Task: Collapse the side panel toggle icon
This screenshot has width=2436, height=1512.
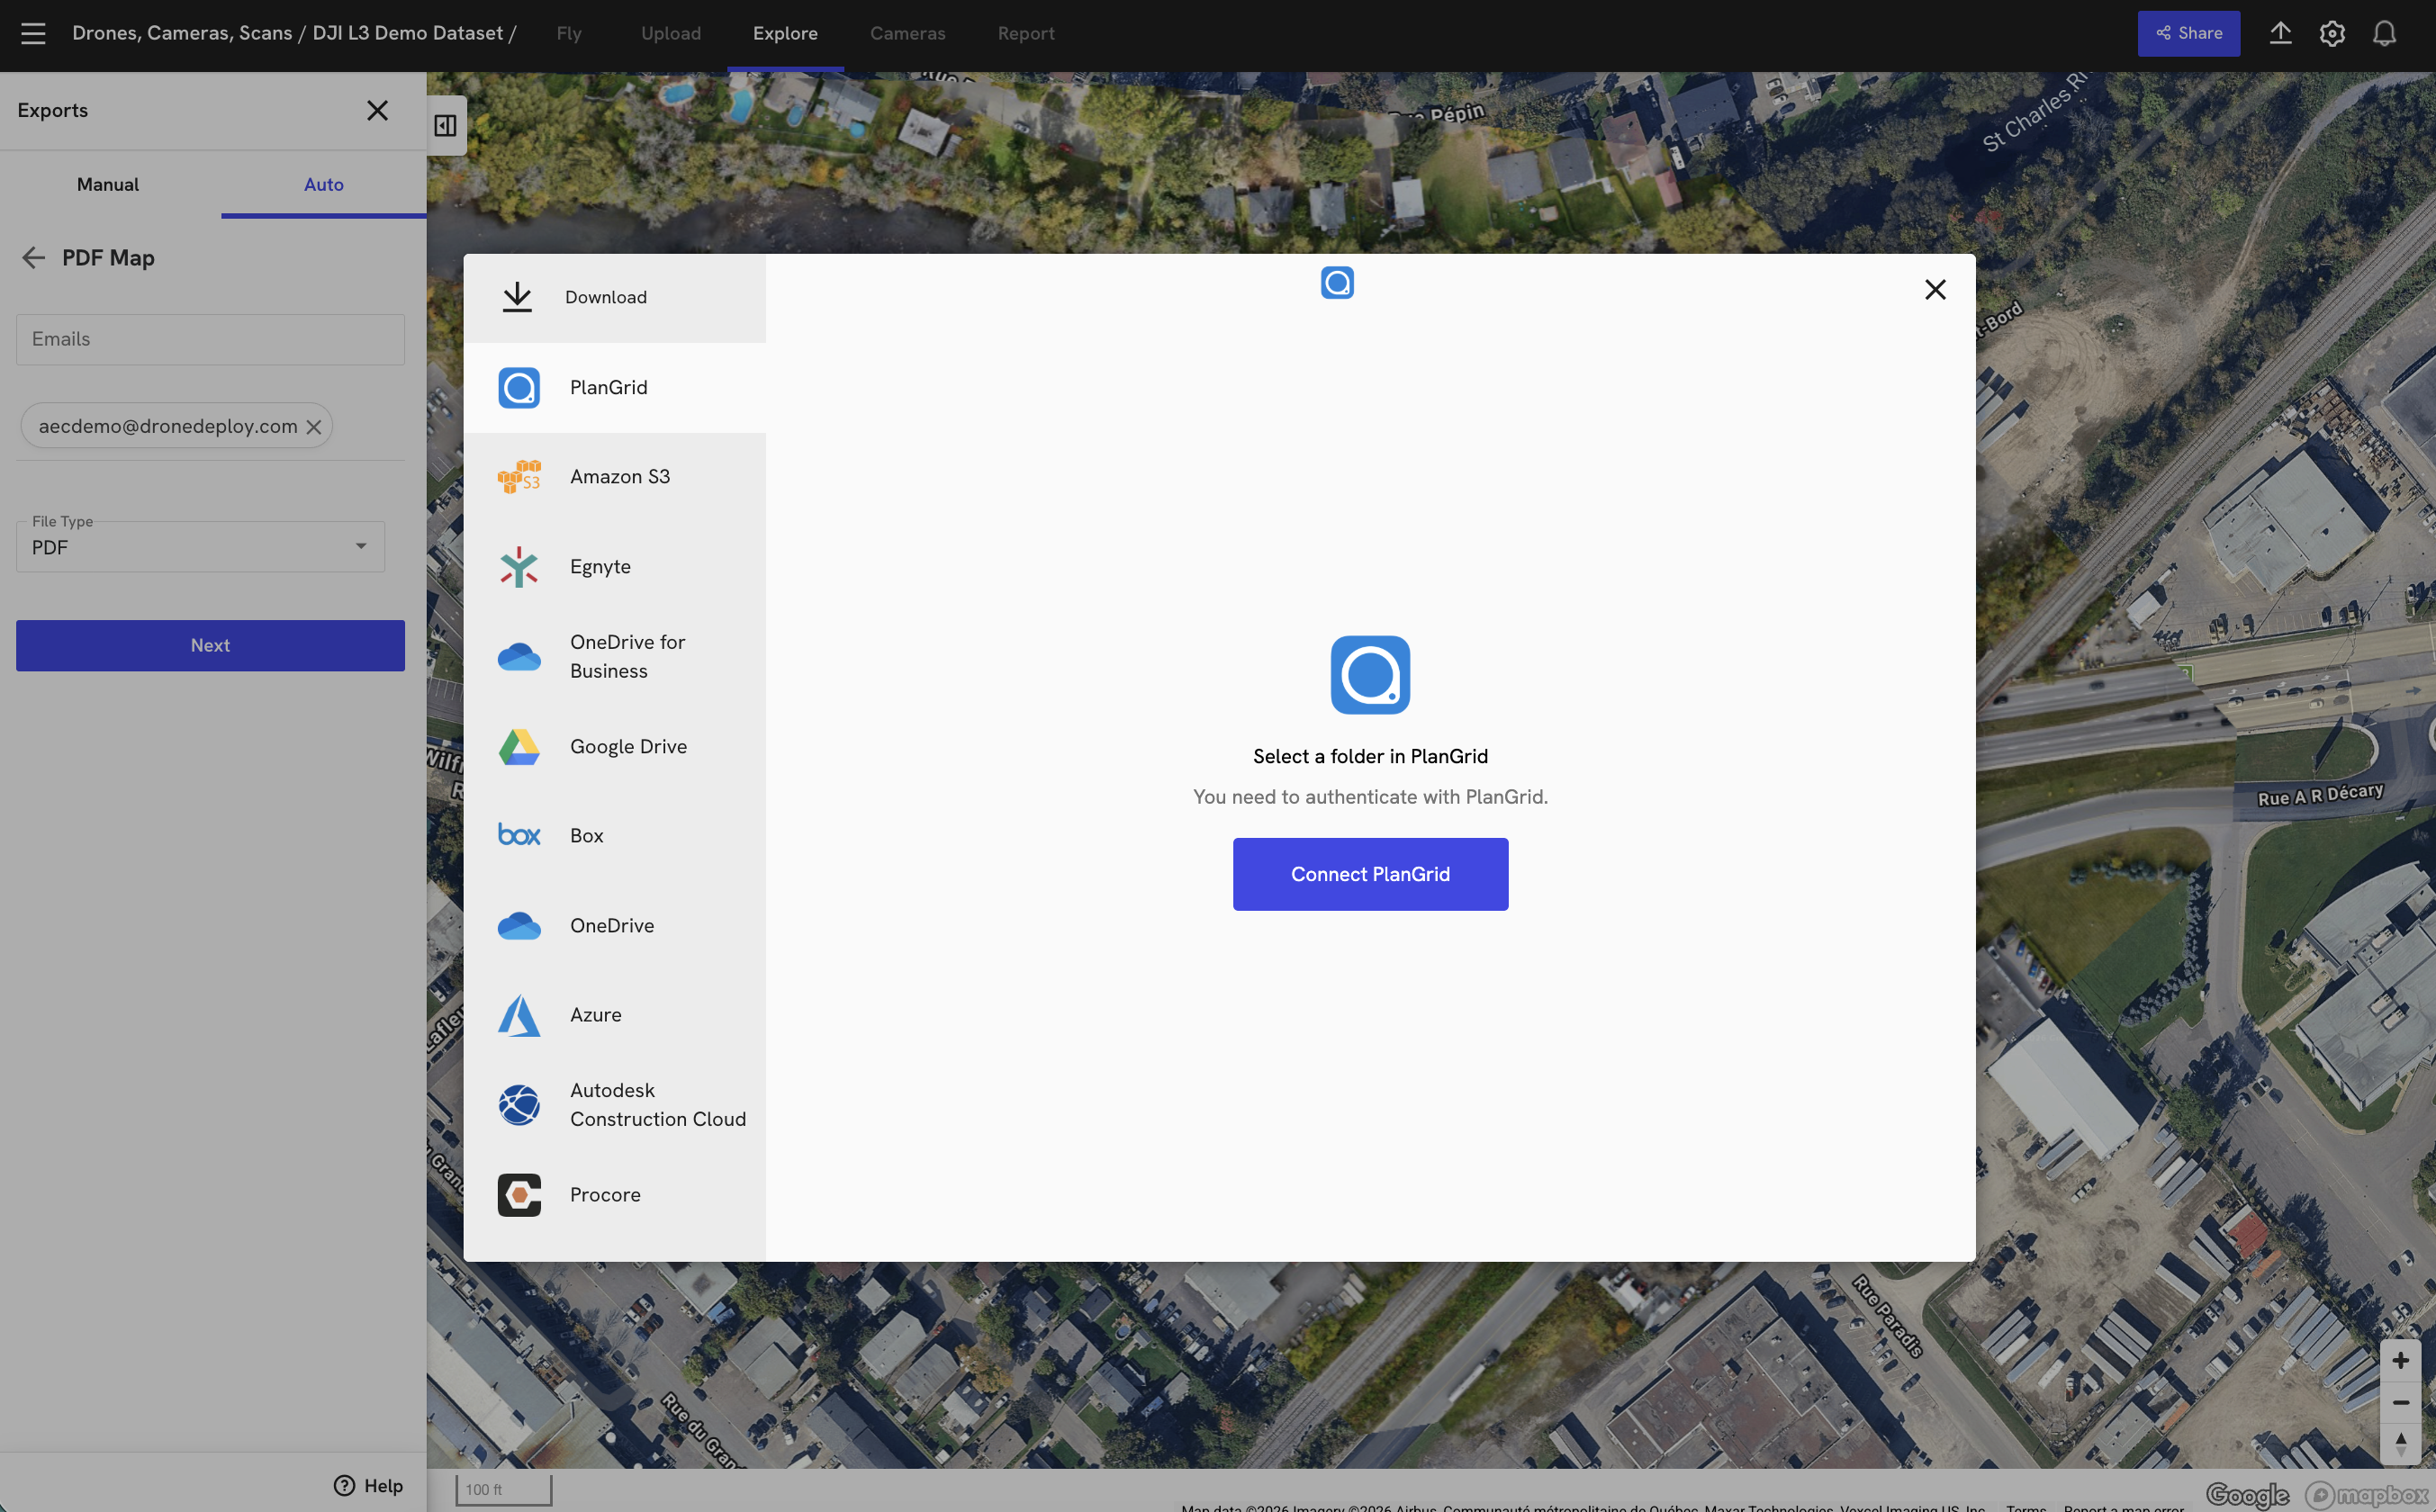Action: (x=445, y=125)
